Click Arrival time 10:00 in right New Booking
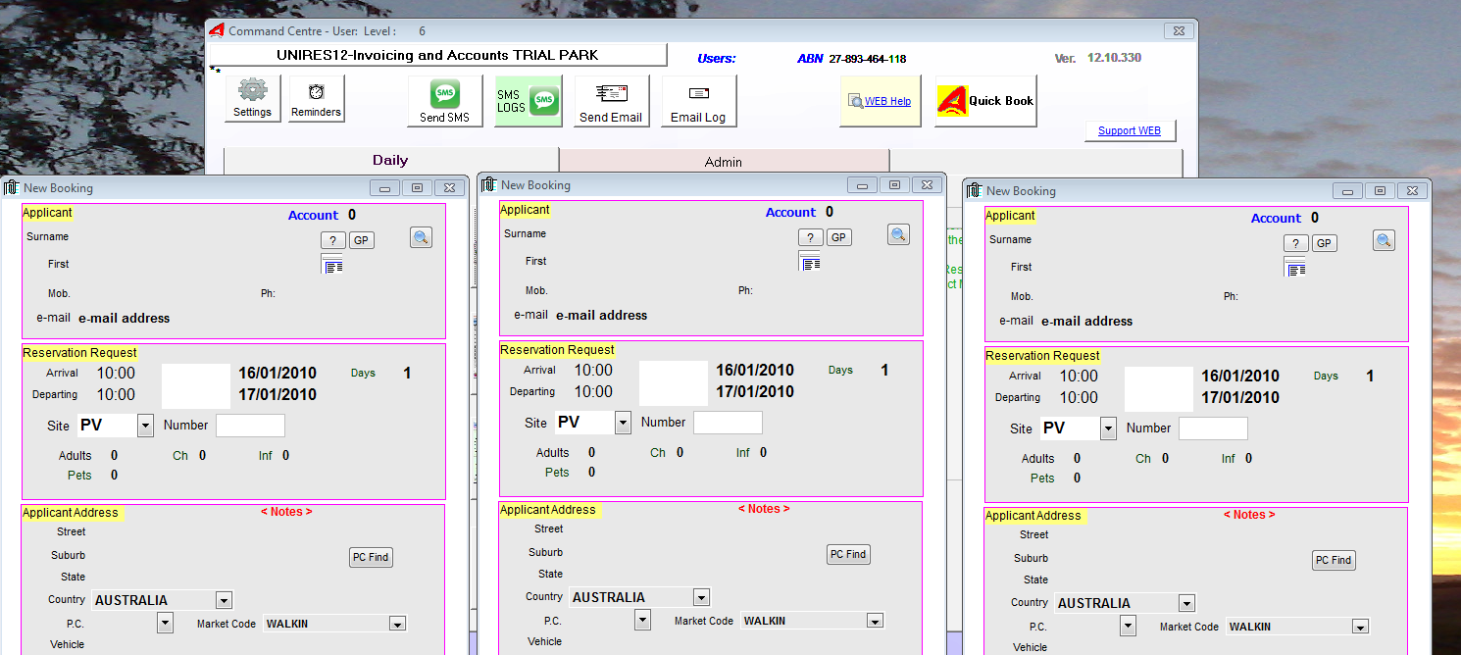The height and width of the screenshot is (655, 1461). click(1079, 377)
